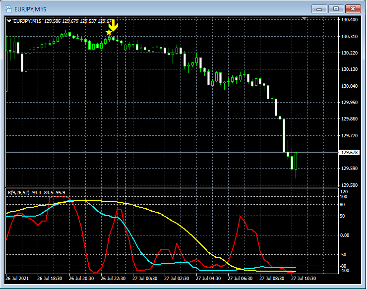Click the 130.310 price scale label
Image resolution: width=367 pixels, height=289 pixels.
(350, 37)
